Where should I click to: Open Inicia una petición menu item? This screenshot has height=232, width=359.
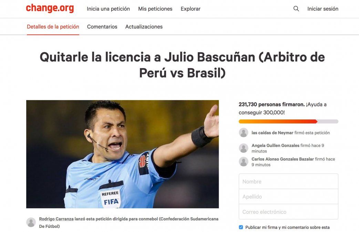pos(108,9)
